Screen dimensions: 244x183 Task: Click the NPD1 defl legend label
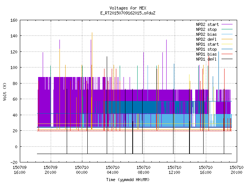(206, 59)
